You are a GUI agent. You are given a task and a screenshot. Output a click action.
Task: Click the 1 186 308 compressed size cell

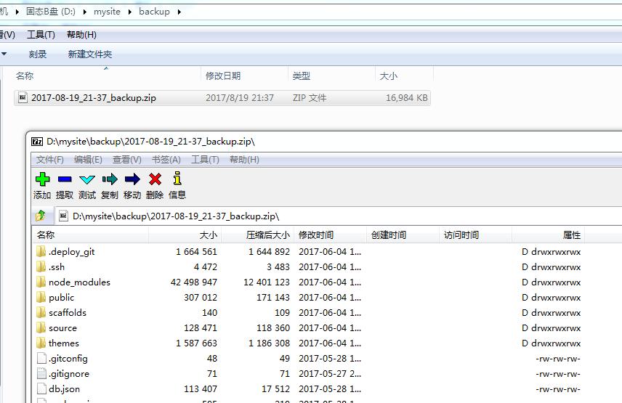click(x=269, y=343)
